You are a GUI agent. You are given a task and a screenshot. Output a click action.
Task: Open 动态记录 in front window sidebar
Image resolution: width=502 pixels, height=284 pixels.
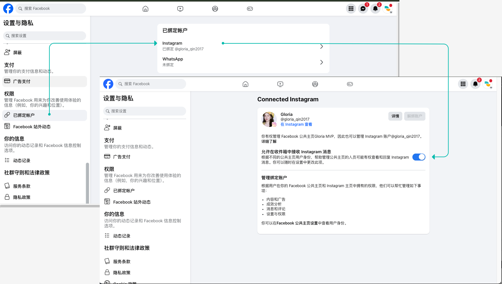coord(145,236)
